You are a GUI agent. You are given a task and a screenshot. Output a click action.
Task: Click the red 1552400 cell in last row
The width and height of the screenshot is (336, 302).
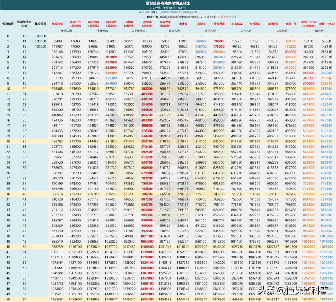pyautogui.click(x=147, y=299)
